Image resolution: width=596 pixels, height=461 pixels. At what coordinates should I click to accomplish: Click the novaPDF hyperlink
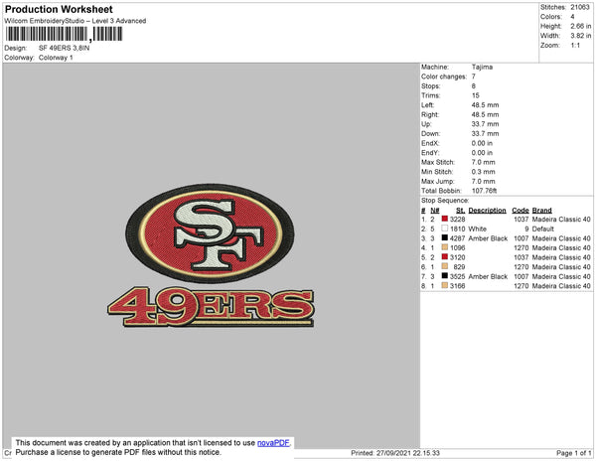tap(273, 443)
